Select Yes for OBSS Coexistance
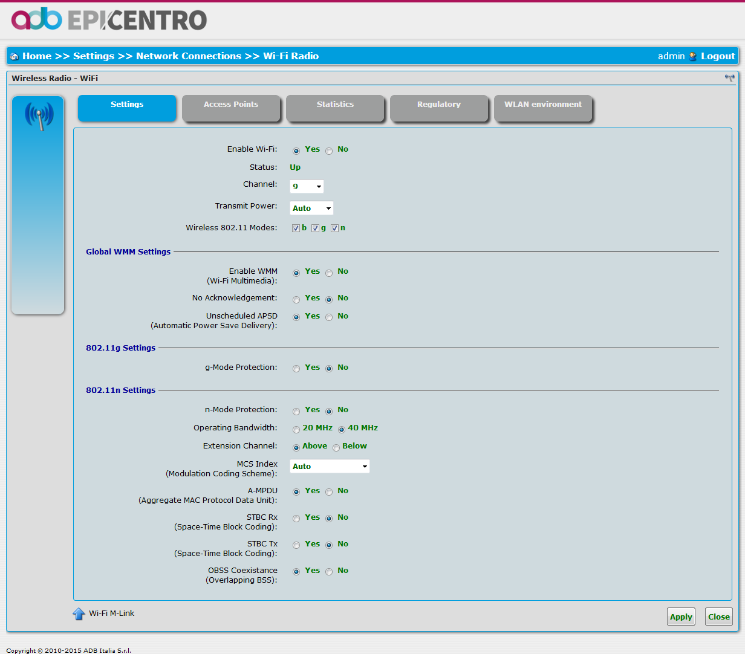745x654 pixels. pos(296,572)
